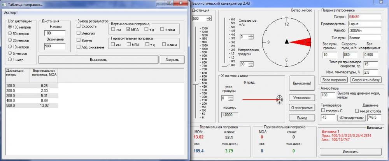The image size is (389, 161).
Task: Uncheck MOA under Вертикальная поправка
Action: point(129,29)
